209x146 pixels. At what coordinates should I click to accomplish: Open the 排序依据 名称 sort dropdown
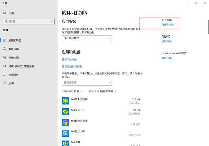coord(73,91)
